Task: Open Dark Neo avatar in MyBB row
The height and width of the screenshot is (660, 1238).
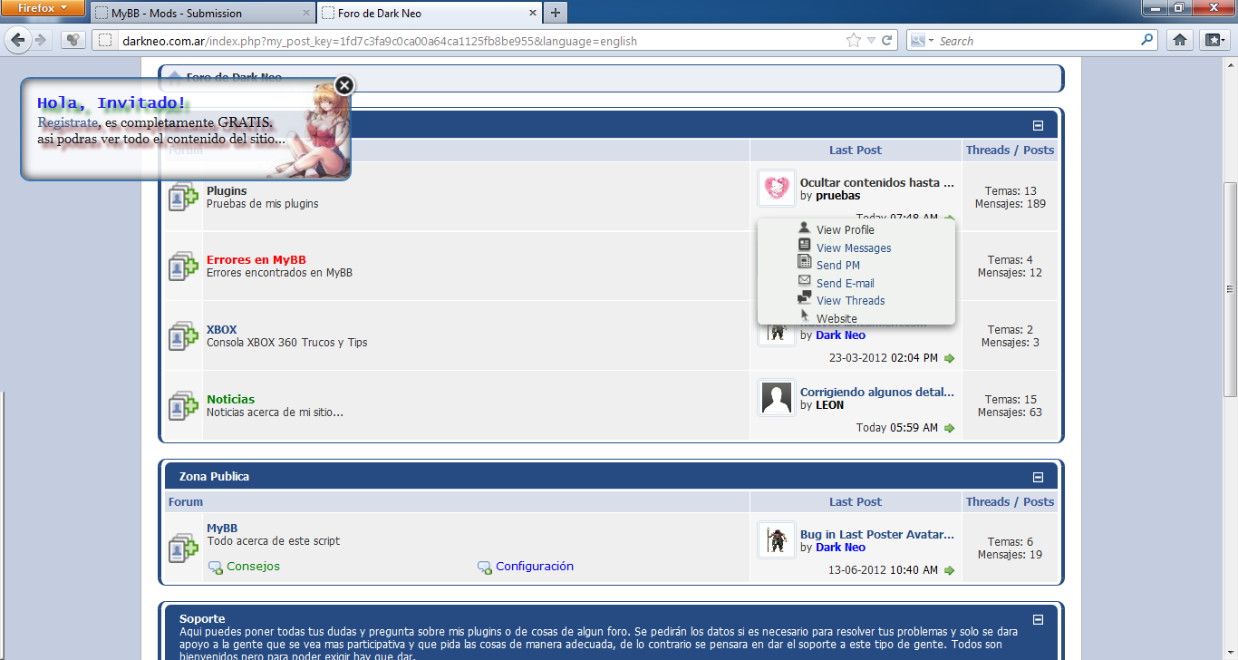Action: pos(777,540)
